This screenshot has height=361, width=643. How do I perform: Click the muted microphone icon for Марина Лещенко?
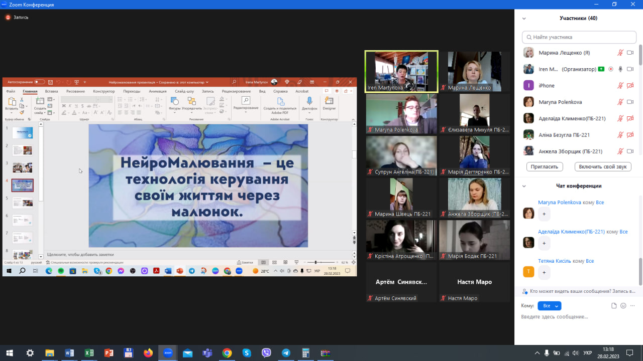(620, 53)
